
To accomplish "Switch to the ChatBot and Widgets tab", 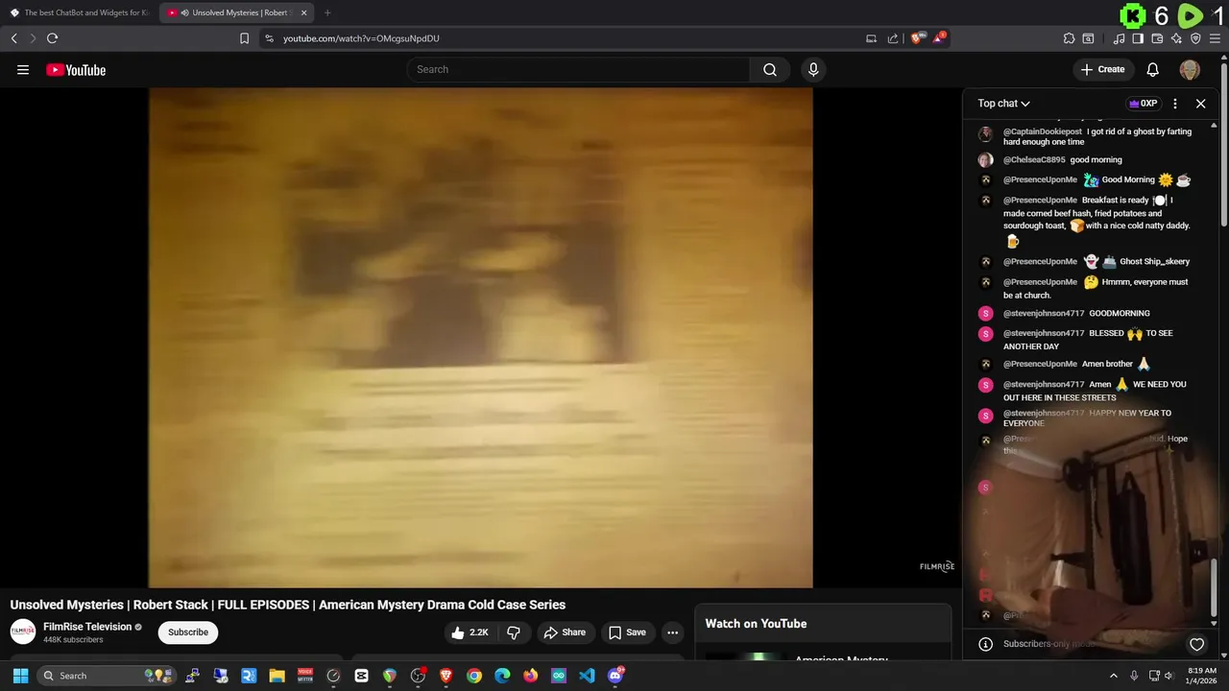I will [x=79, y=12].
